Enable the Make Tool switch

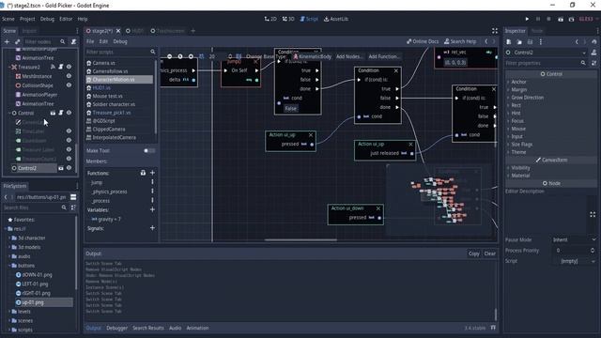[149, 150]
